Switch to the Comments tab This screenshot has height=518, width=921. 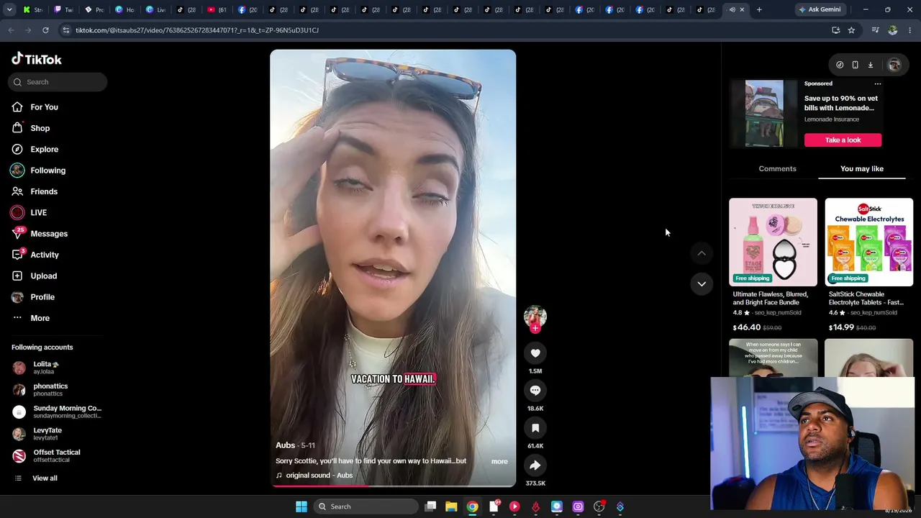(x=777, y=169)
